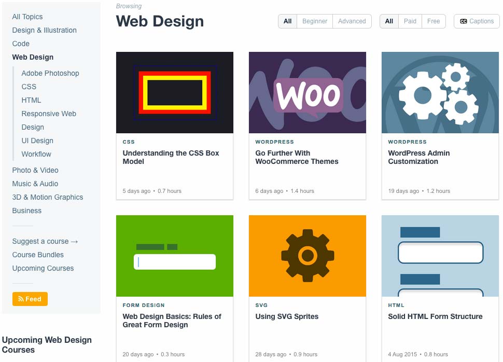Open Using SVG Sprites course title
Image resolution: width=503 pixels, height=362 pixels.
click(x=287, y=316)
